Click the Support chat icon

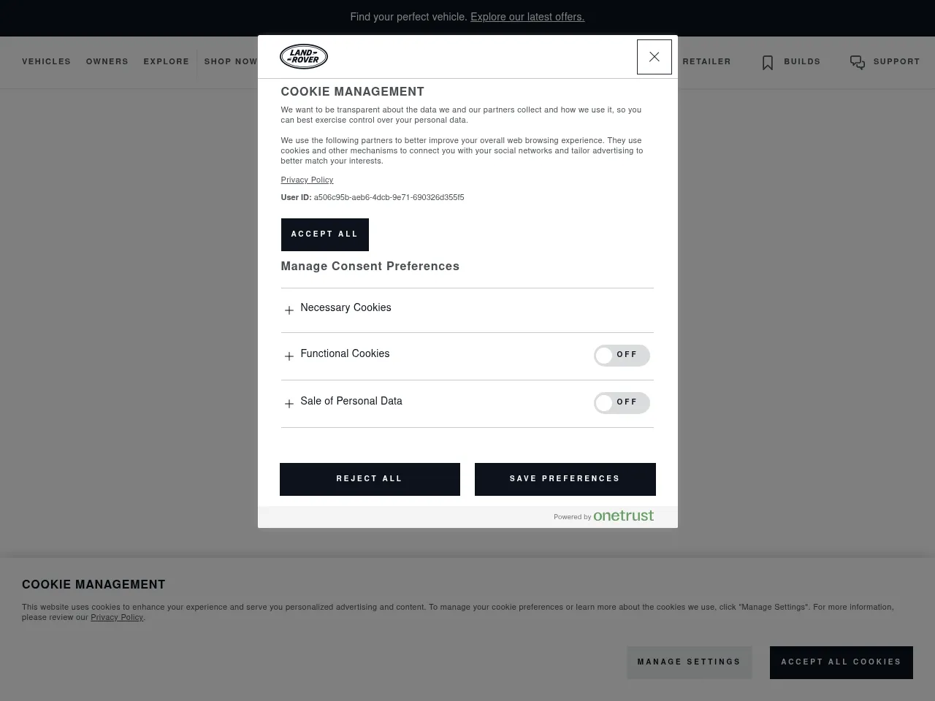[857, 63]
